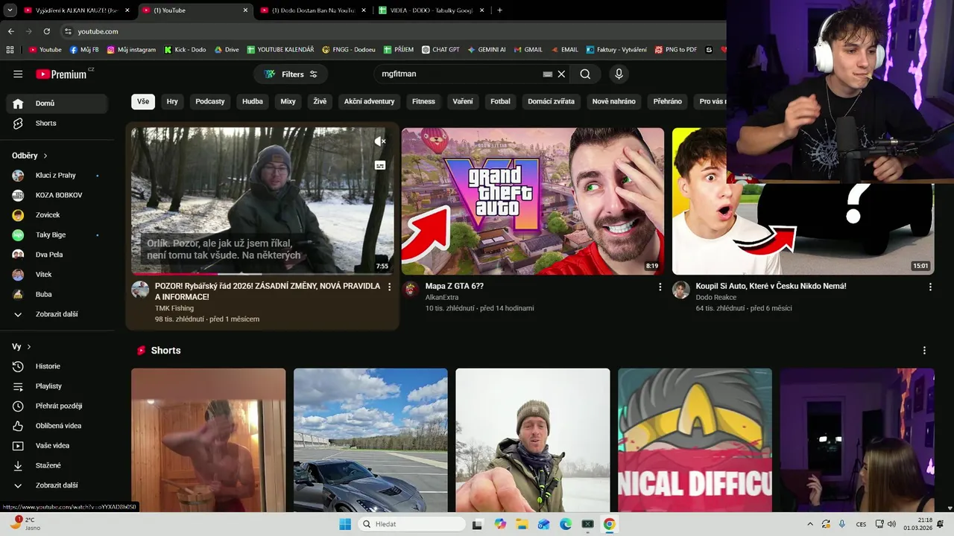
Task: Open Stažené downloads in sidebar
Action: (x=57, y=465)
